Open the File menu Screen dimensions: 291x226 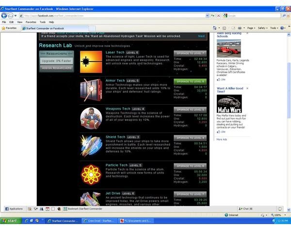tap(4, 22)
